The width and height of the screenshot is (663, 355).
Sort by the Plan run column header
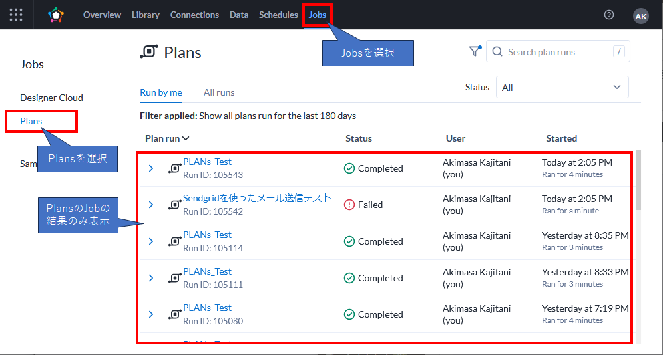[x=167, y=138]
